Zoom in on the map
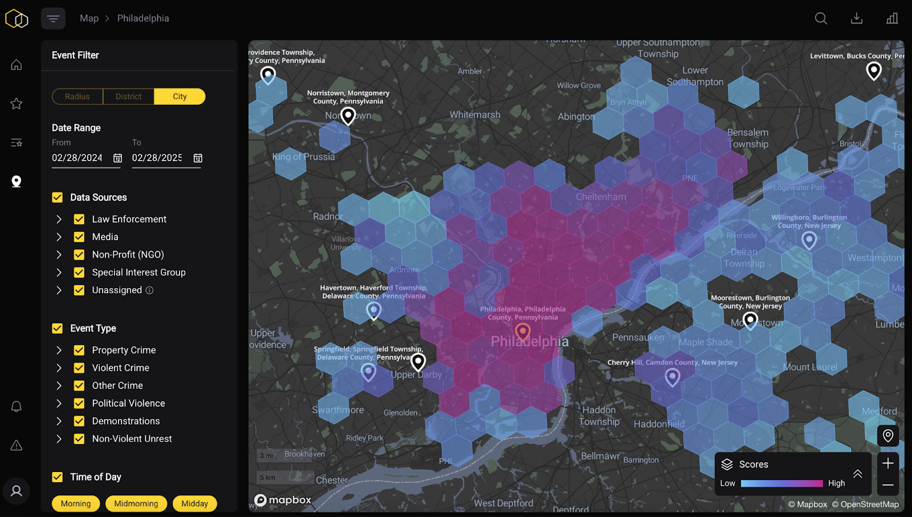912x517 pixels. pyautogui.click(x=888, y=463)
